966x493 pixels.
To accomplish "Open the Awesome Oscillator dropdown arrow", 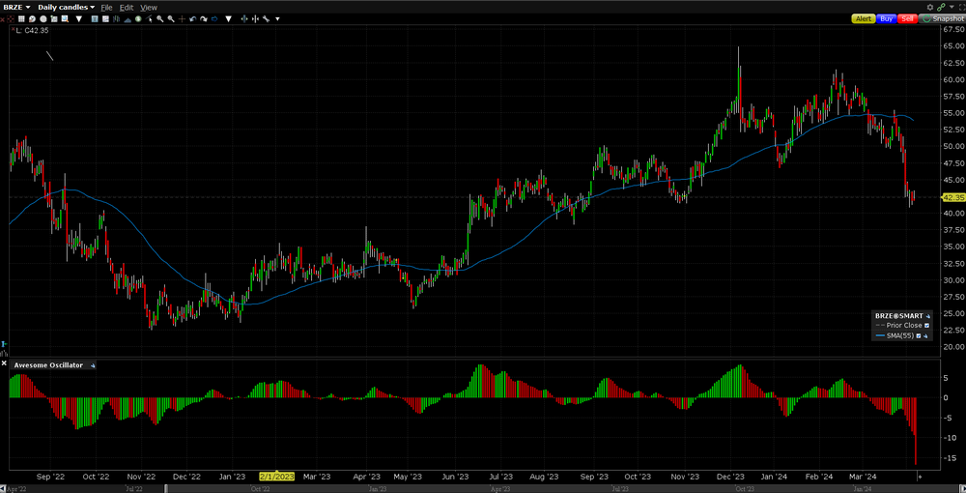I will click(x=94, y=365).
